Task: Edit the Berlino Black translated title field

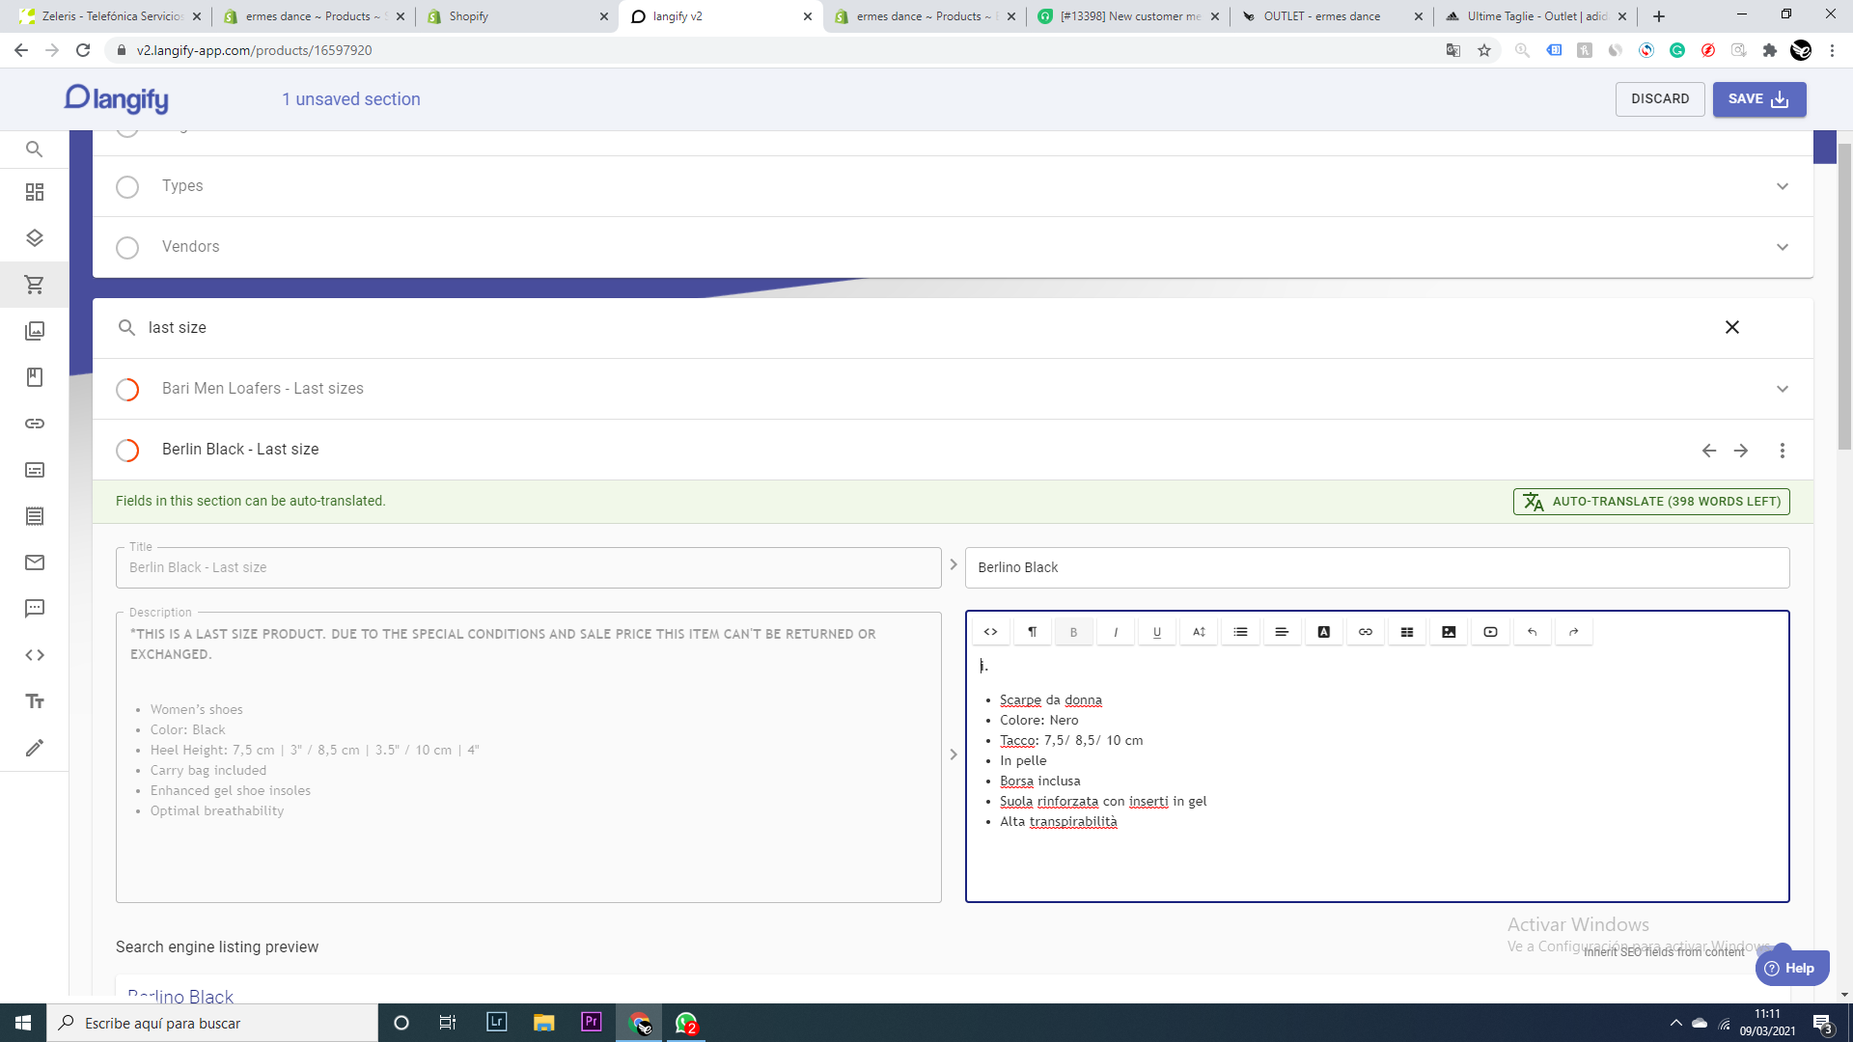Action: point(1377,567)
